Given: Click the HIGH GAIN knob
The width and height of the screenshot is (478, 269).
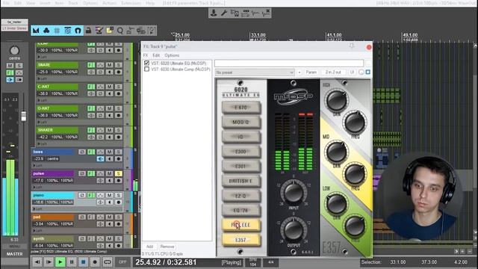Looking at the screenshot, I should pyautogui.click(x=337, y=101).
